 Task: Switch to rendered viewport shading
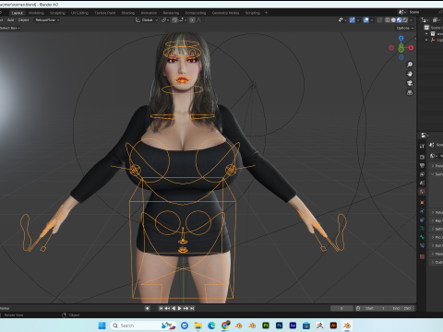click(405, 20)
